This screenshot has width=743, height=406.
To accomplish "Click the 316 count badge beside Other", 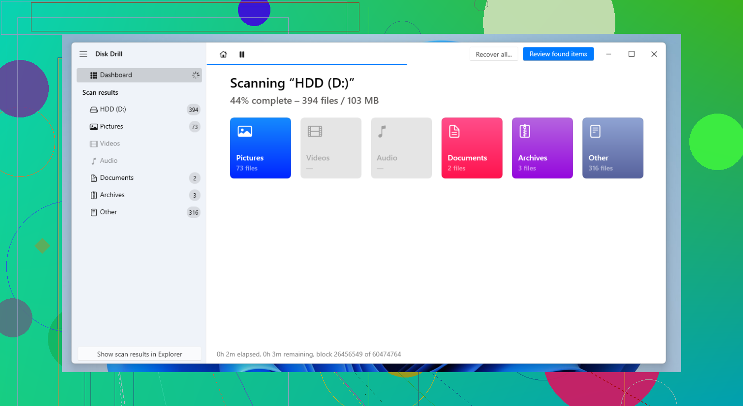I will (193, 213).
